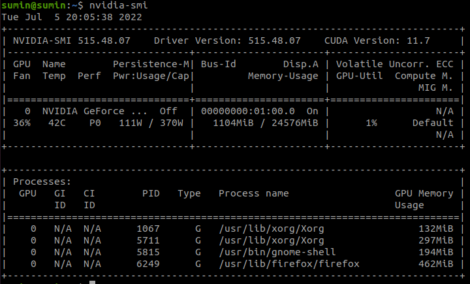Click the Driver Version: 515.48.07 text
This screenshot has height=284, width=470.
coord(227,40)
